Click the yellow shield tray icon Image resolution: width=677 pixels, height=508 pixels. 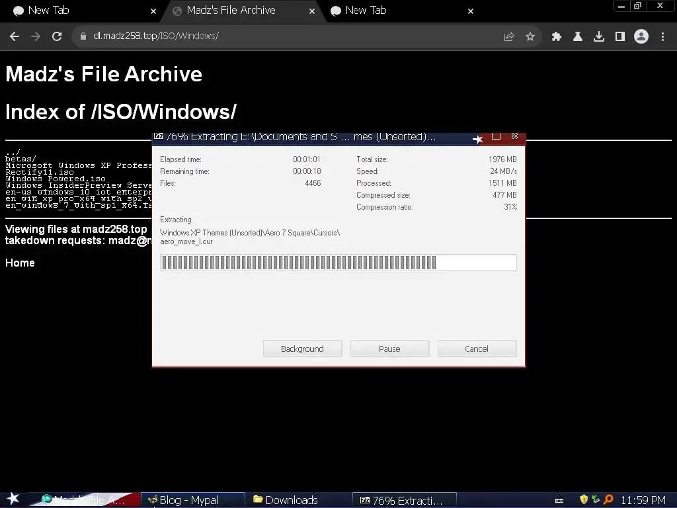pyautogui.click(x=584, y=499)
